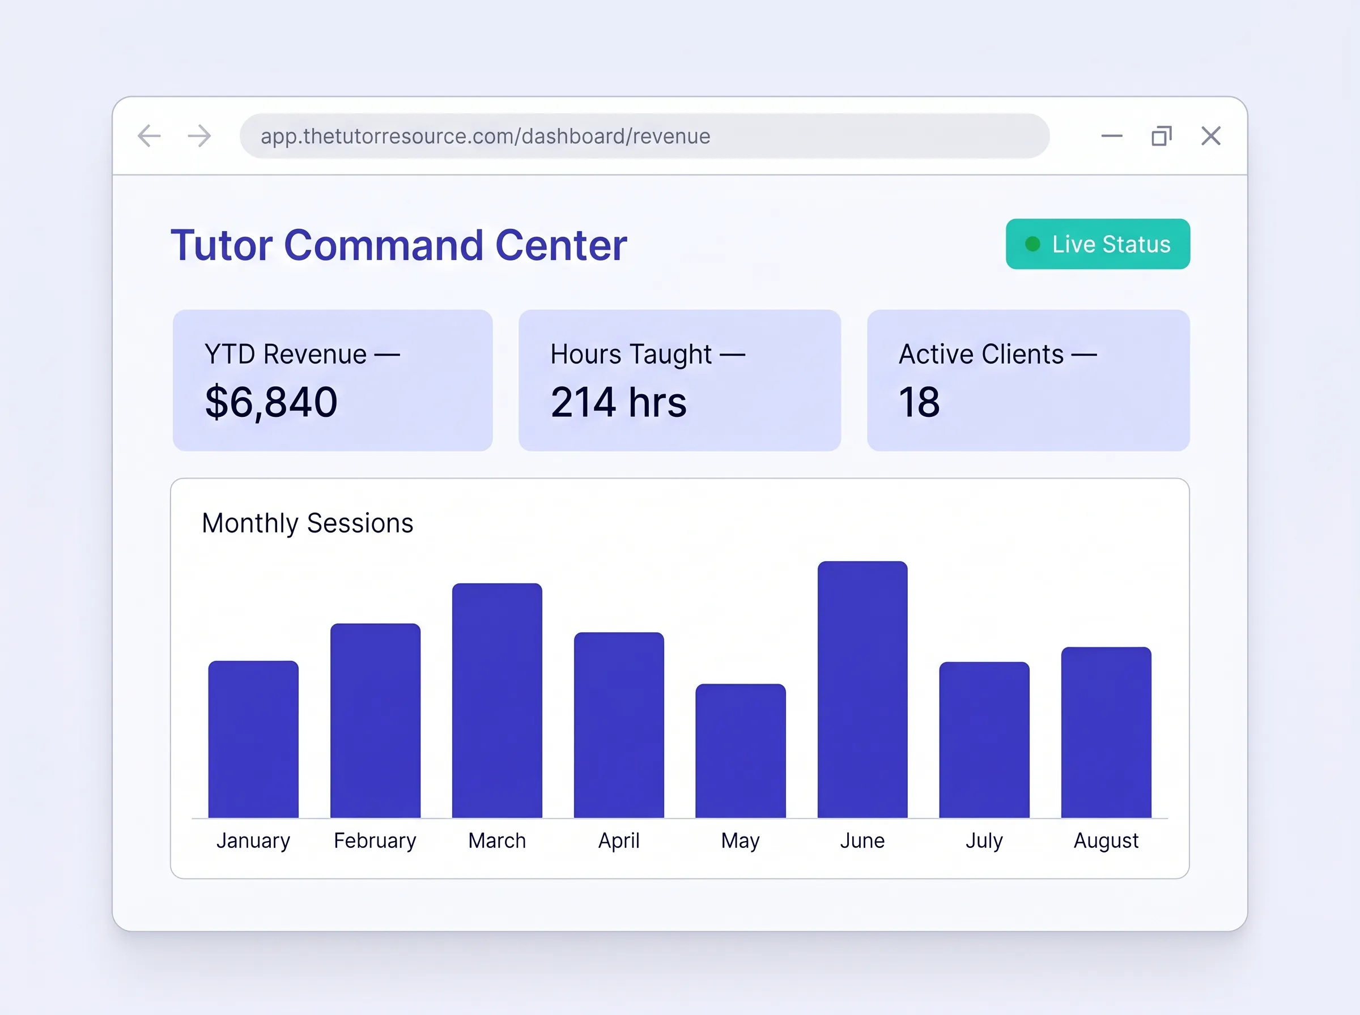The height and width of the screenshot is (1015, 1360).
Task: Focus the address bar with dashboard URL
Action: coord(645,136)
